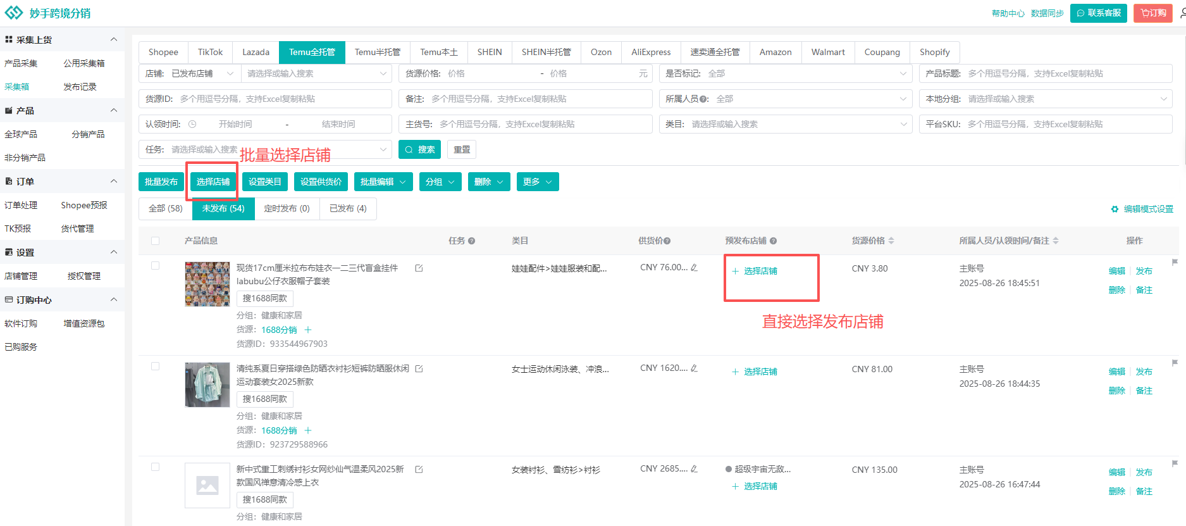
Task: Open the 已发布 (4) status tab
Action: [x=348, y=208]
